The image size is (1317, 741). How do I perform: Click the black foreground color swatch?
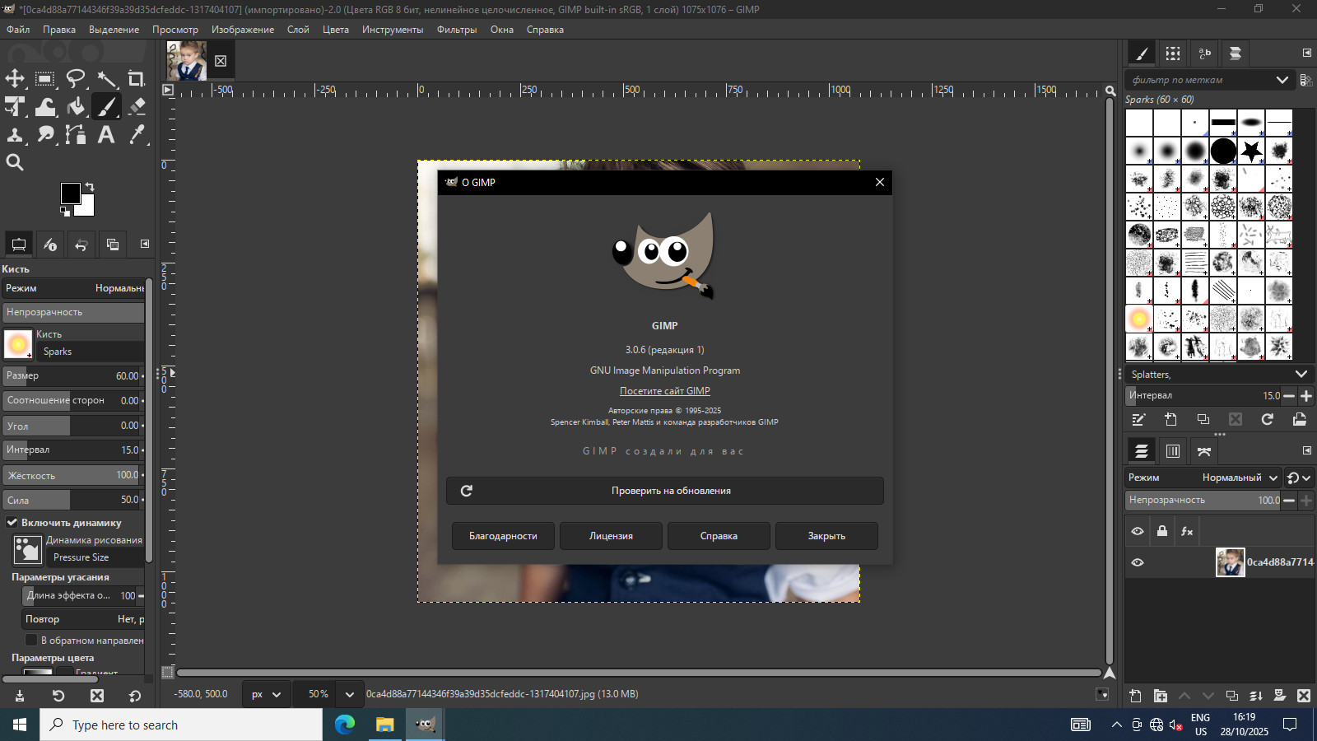(x=71, y=193)
